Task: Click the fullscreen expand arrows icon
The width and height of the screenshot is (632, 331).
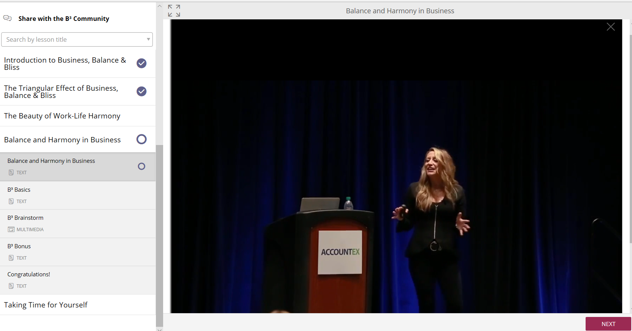Action: (x=174, y=11)
